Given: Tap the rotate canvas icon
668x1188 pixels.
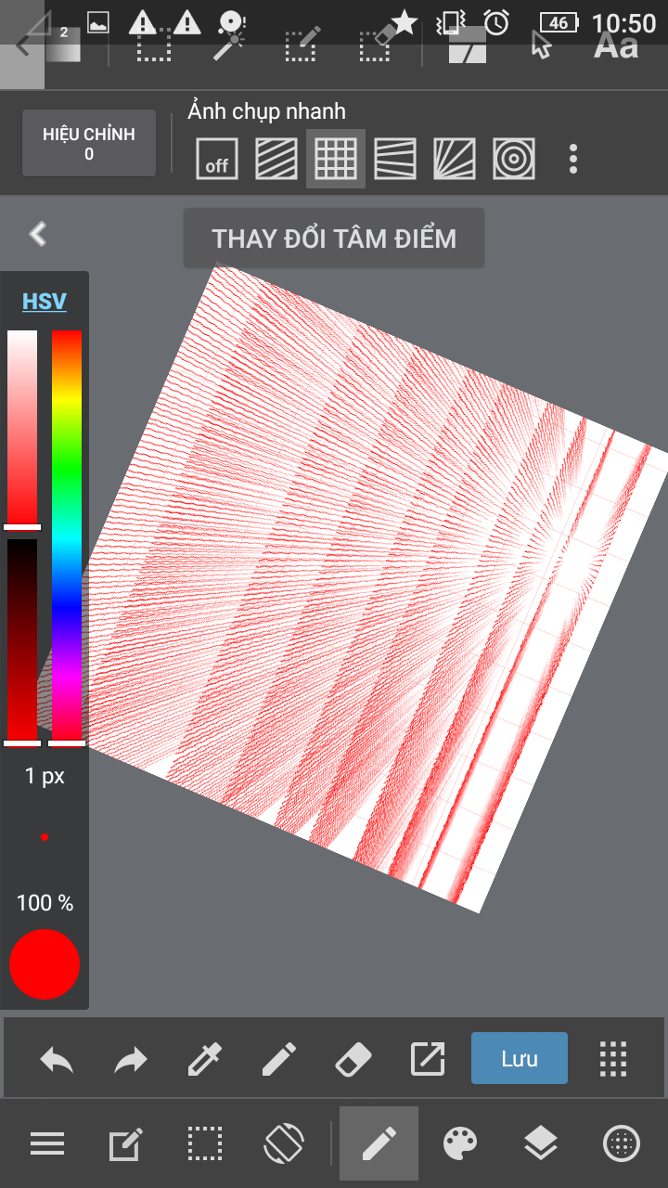Looking at the screenshot, I should 284,1144.
